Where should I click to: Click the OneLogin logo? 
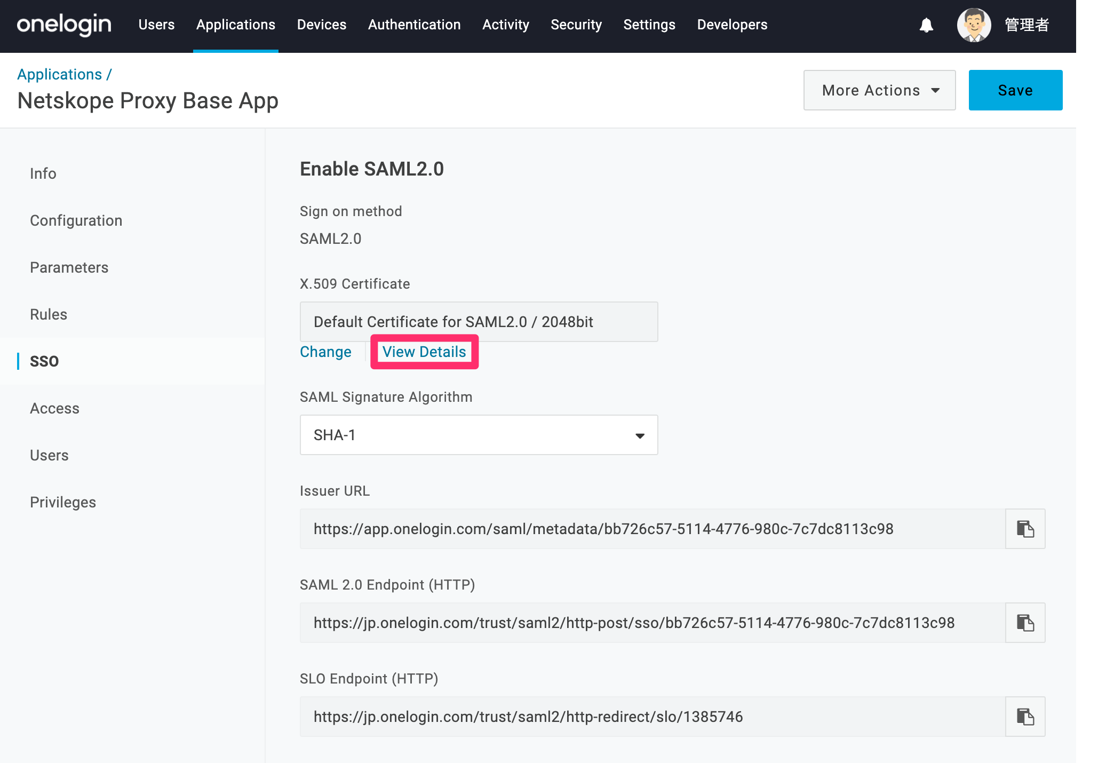coord(64,25)
